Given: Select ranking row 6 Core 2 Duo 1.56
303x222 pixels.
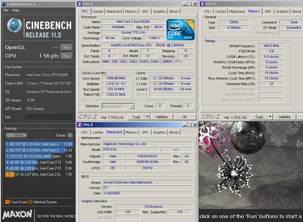Looking at the screenshot, I should coord(39,174).
